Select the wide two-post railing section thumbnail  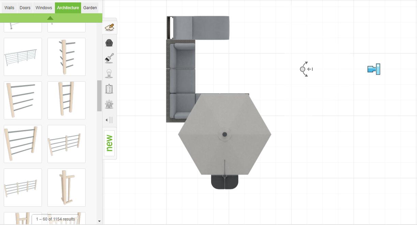(x=23, y=144)
